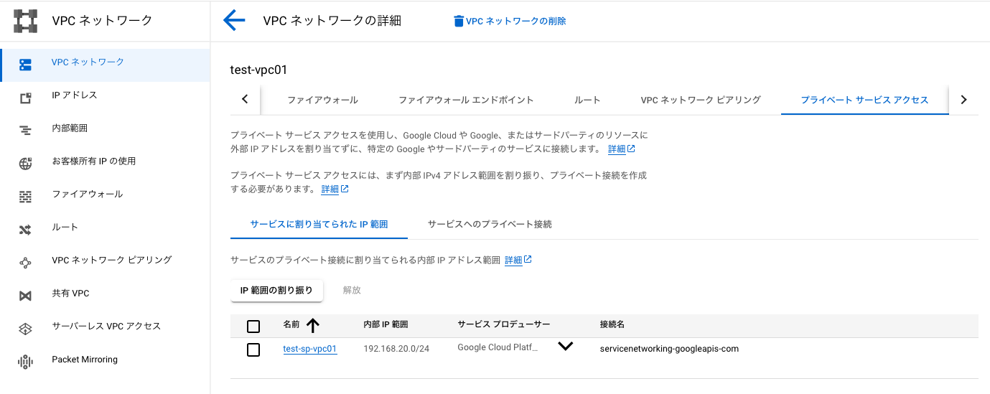The image size is (990, 394).
Task: Click the ファイアウォール sidebar brick icon
Action: click(x=25, y=197)
